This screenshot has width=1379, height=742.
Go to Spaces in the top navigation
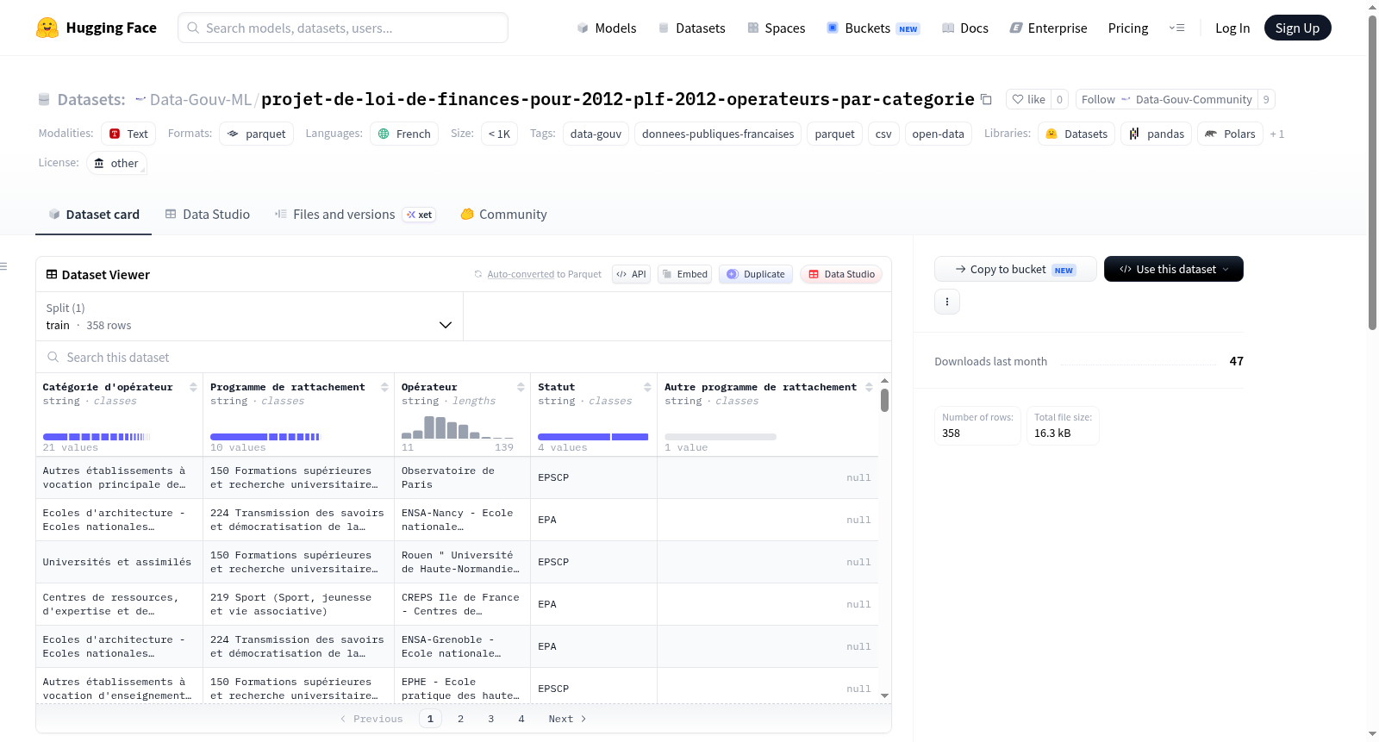pos(777,28)
